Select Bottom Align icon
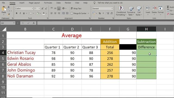 (x=59, y=8)
